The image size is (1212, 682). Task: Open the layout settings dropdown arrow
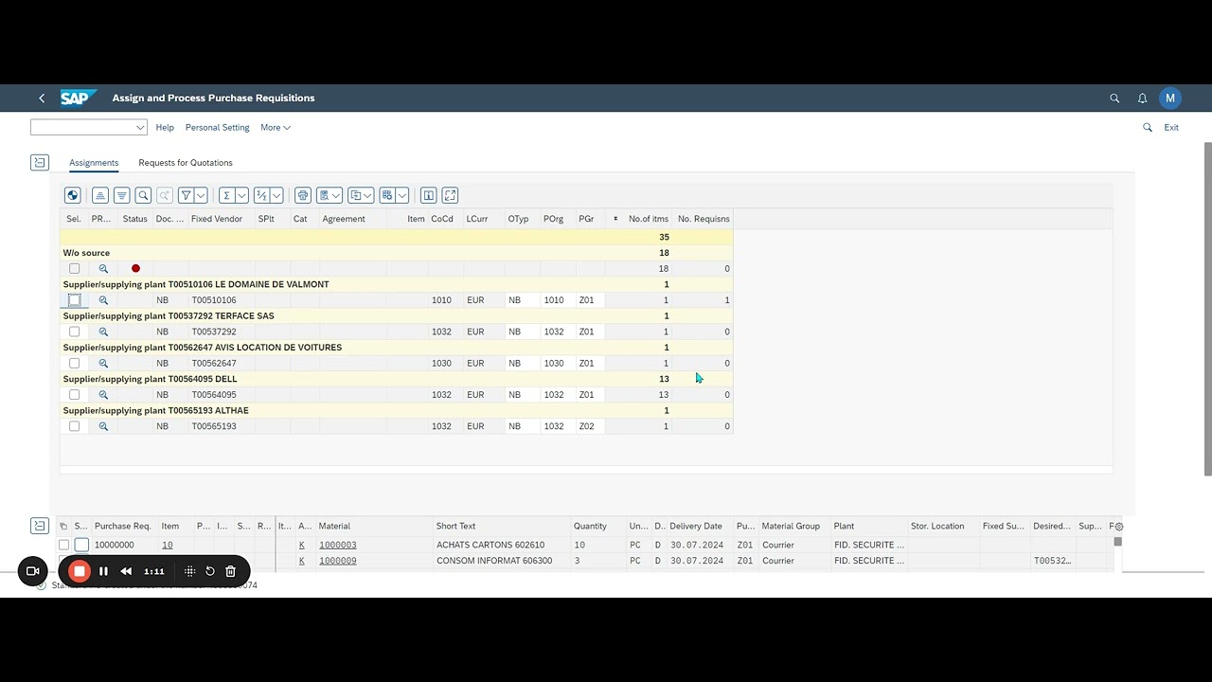point(401,195)
